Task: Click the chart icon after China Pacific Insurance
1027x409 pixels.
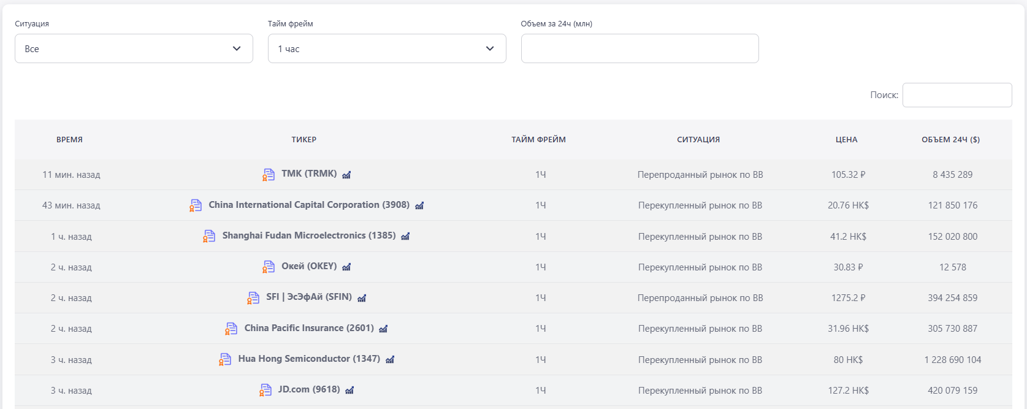Action: 383,329
